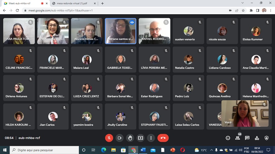Select the Meet eub-mhbs-rcf browser tab
Image resolution: width=275 pixels, height=154 pixels.
click(22, 3)
